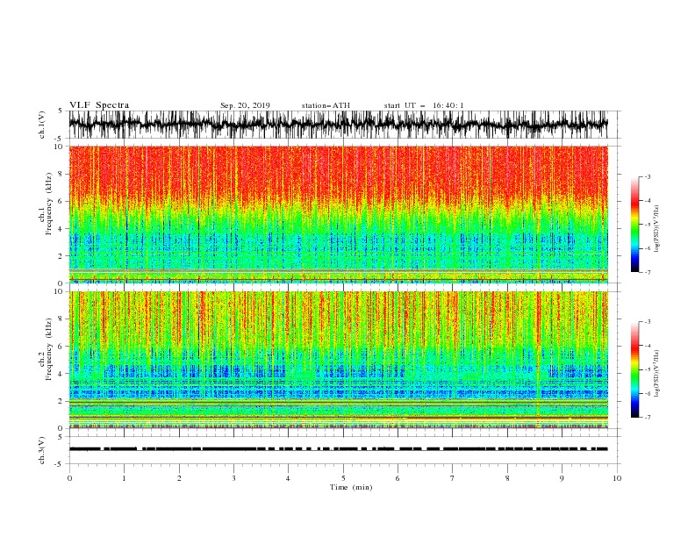Click the "ch.1(V)" waveform axis label
This screenshot has width=695, height=537.
42,125
